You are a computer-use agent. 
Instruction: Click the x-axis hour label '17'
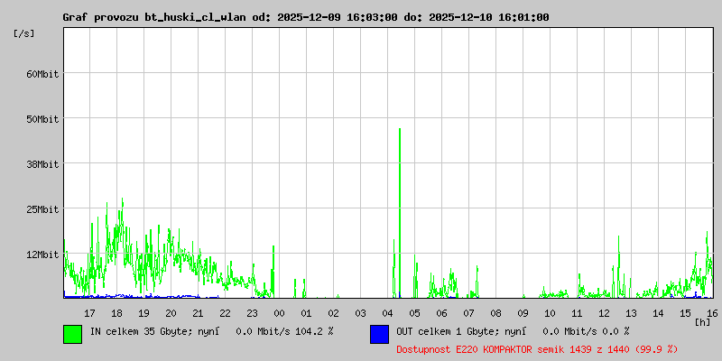89,313
